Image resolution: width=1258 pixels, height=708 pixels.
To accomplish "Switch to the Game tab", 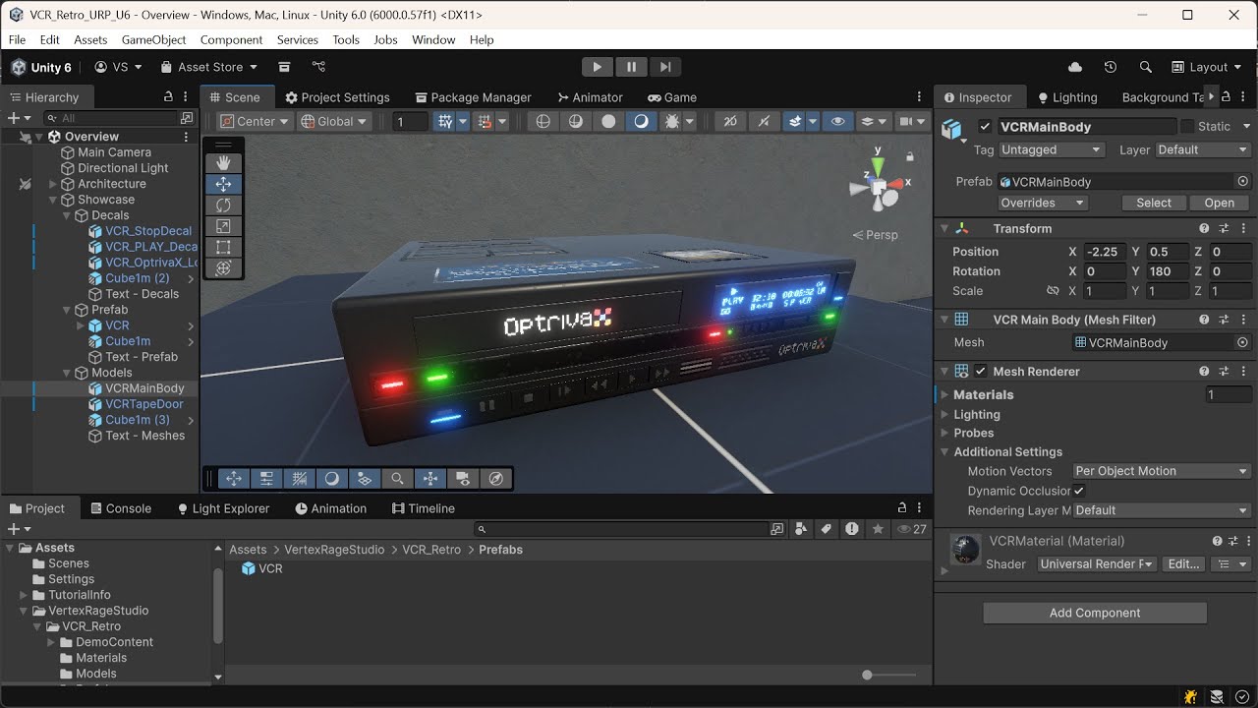I will (672, 97).
